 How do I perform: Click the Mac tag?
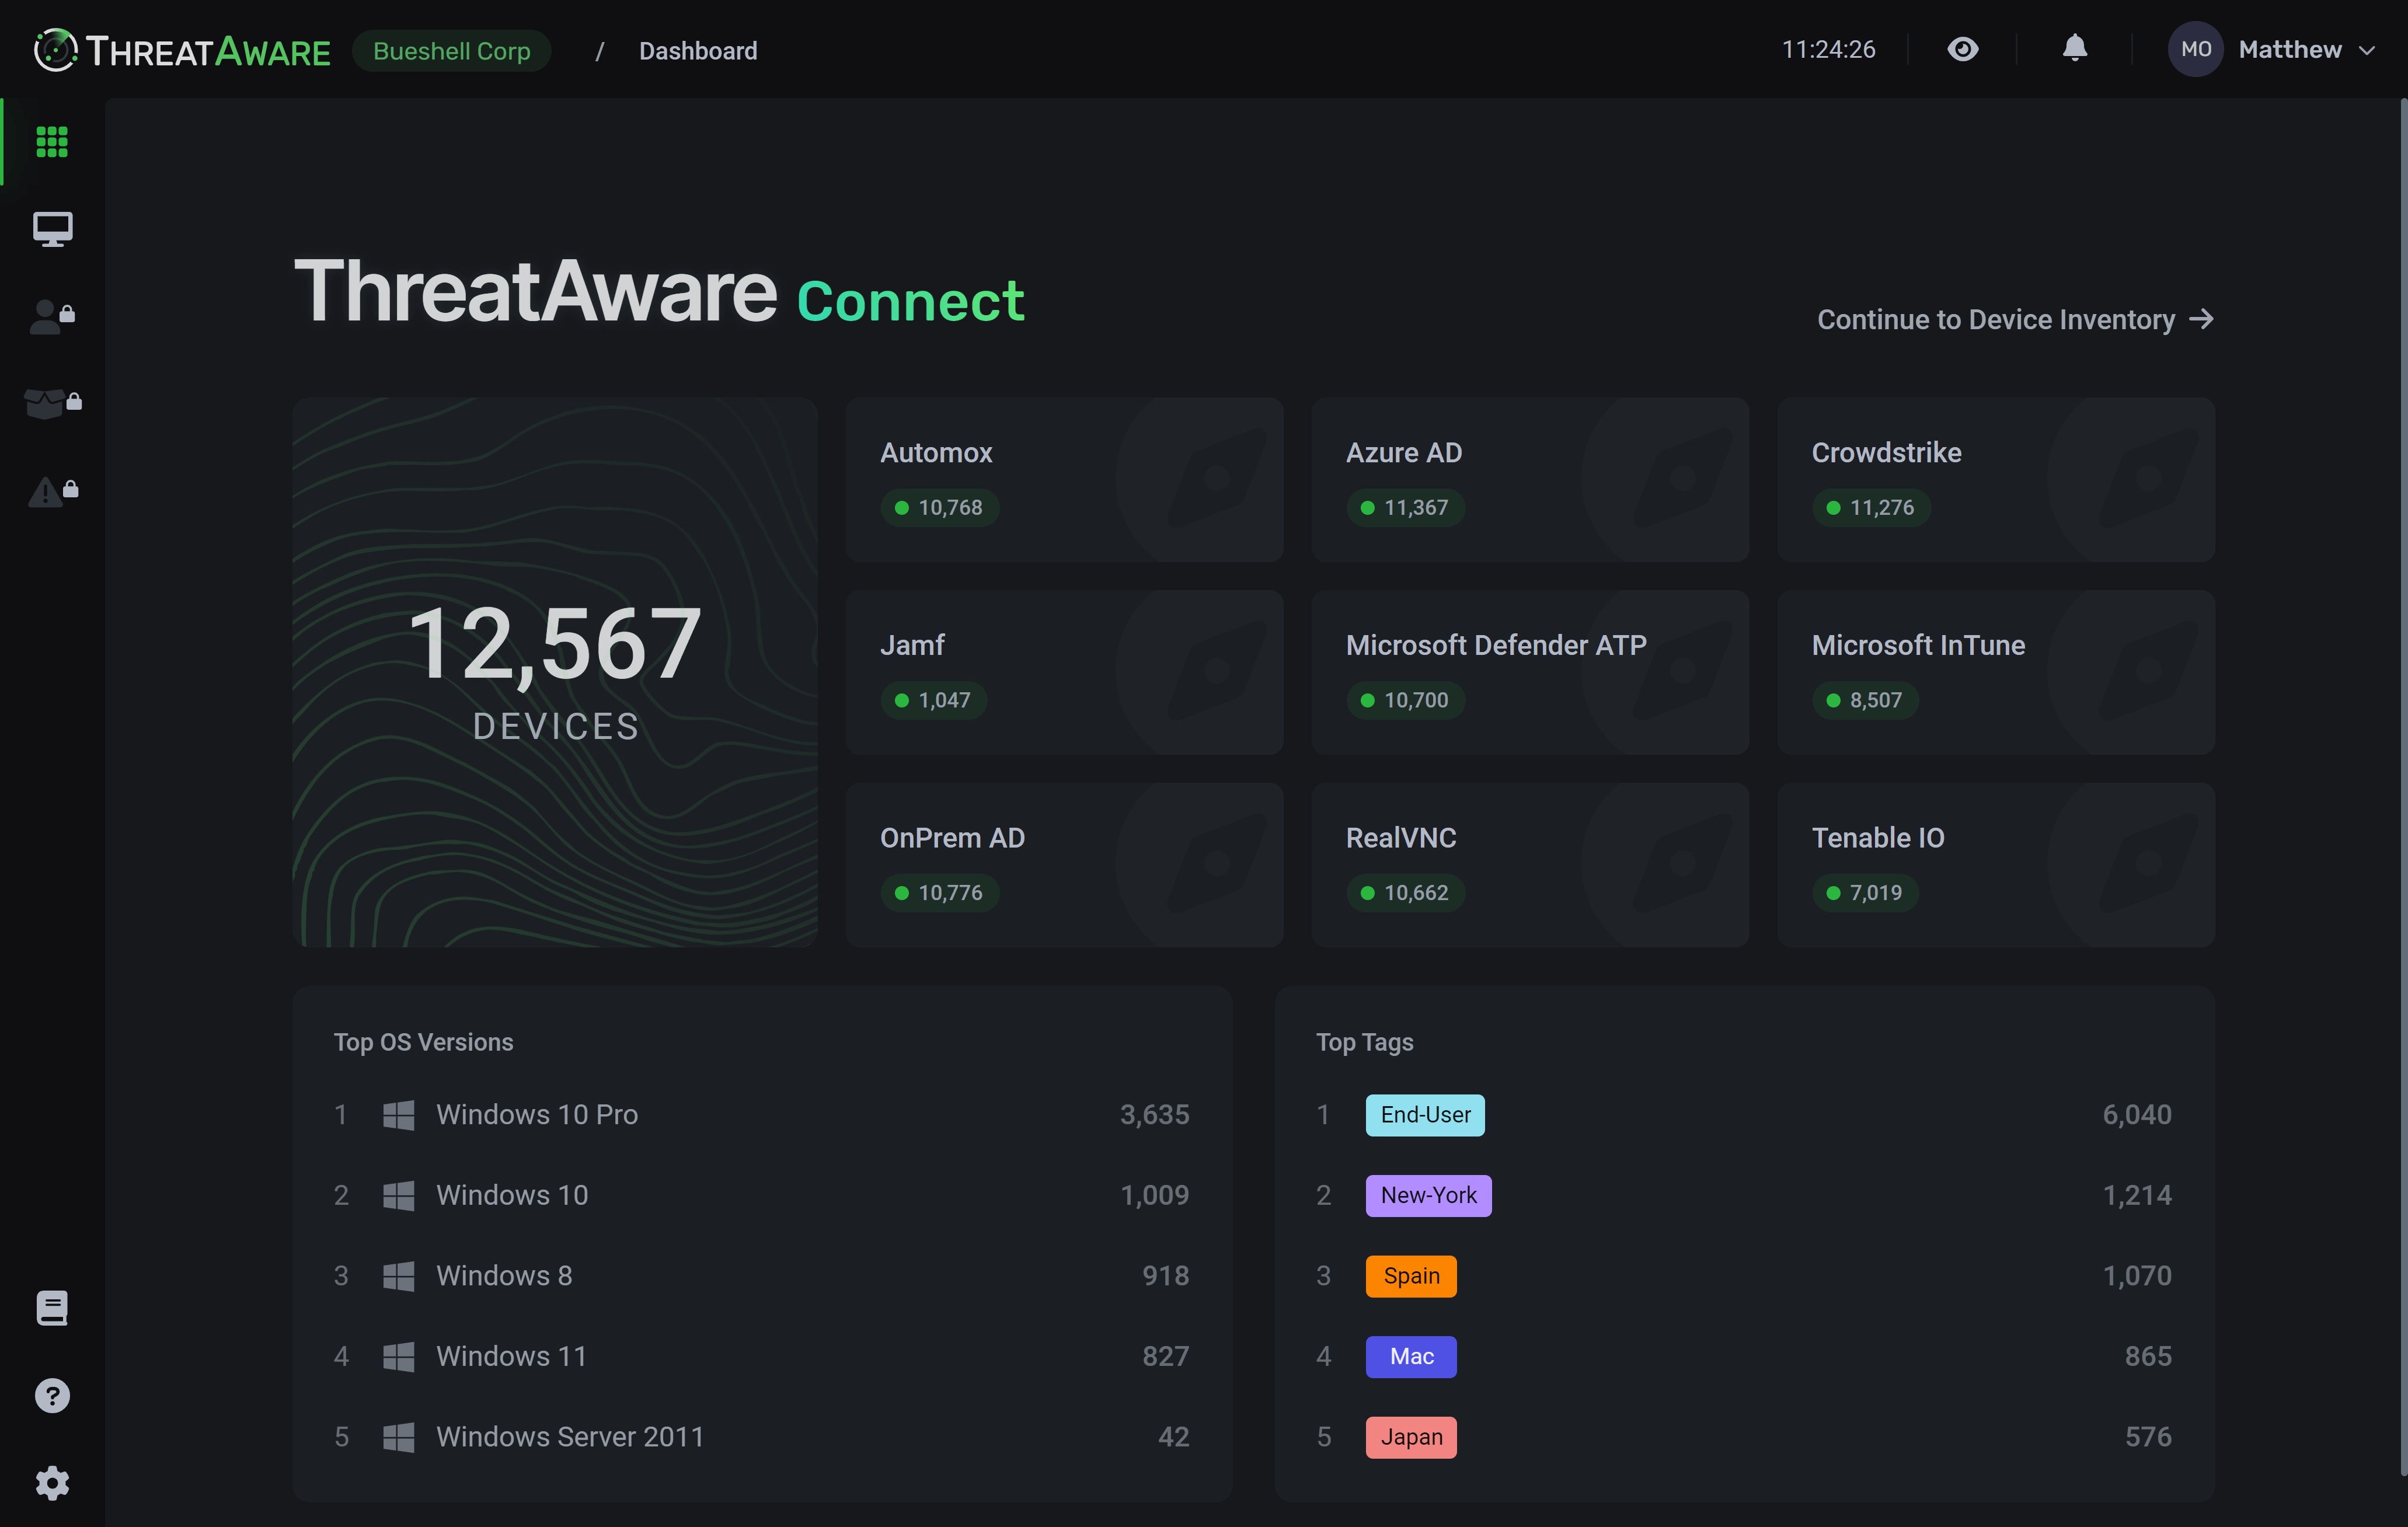coord(1411,1356)
